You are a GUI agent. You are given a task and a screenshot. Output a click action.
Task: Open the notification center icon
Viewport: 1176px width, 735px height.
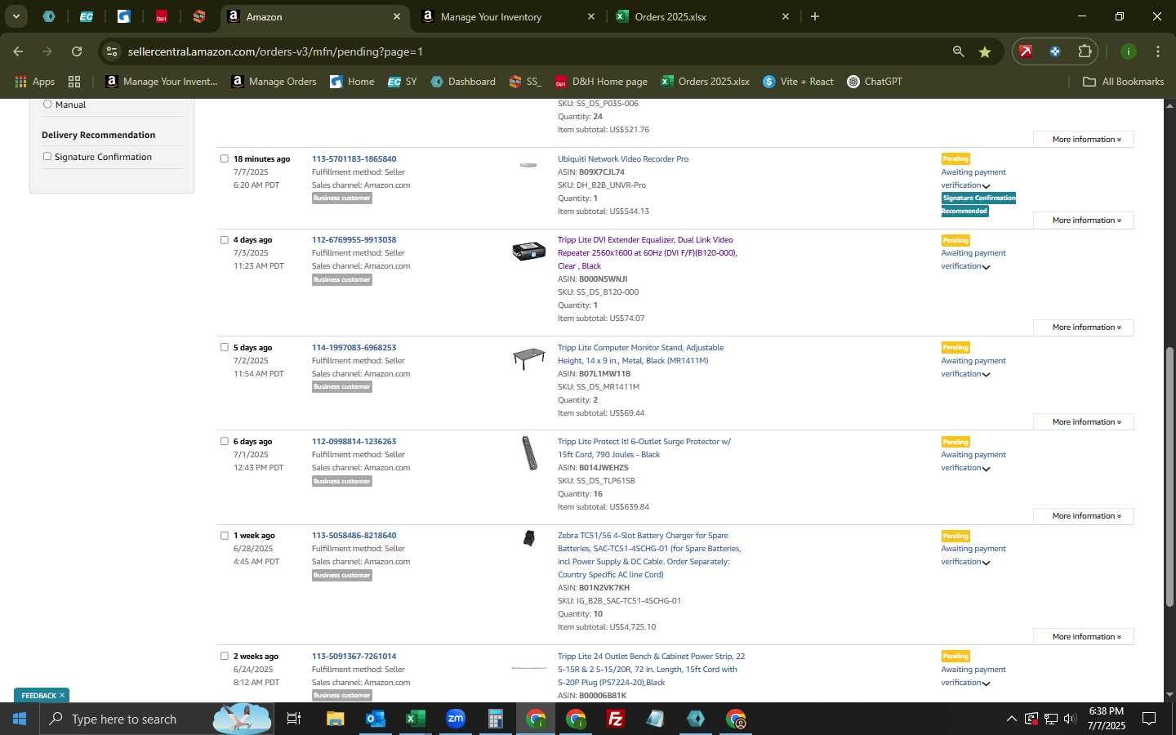pos(1149,719)
